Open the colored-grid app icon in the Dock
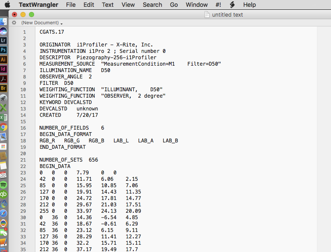 click(x=3, y=146)
